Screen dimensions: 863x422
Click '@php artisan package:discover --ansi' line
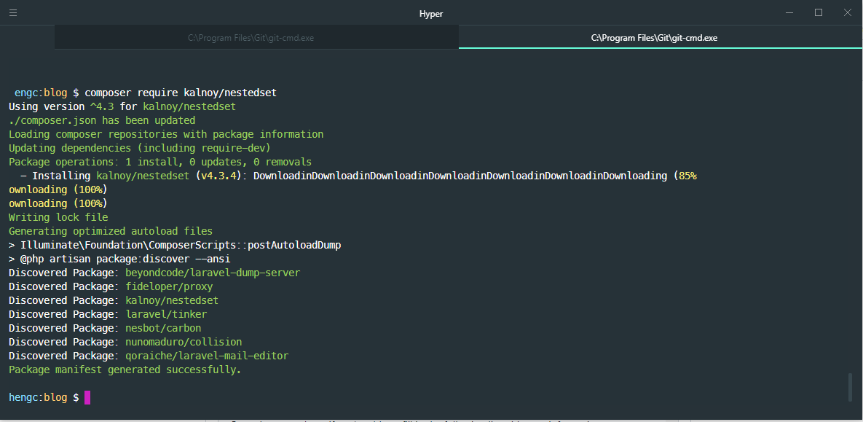click(x=119, y=259)
